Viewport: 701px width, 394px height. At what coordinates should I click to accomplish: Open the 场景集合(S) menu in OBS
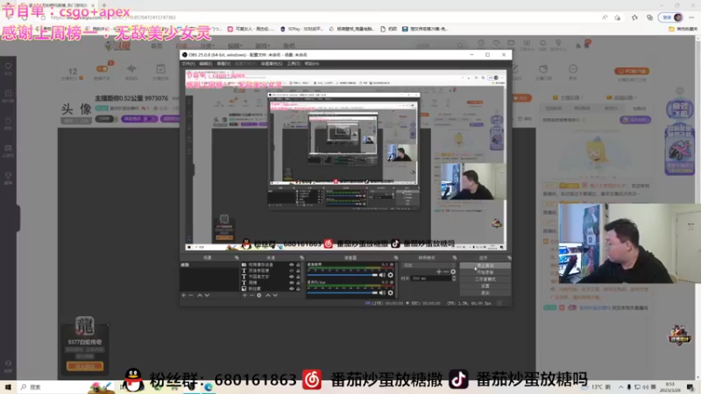point(272,64)
